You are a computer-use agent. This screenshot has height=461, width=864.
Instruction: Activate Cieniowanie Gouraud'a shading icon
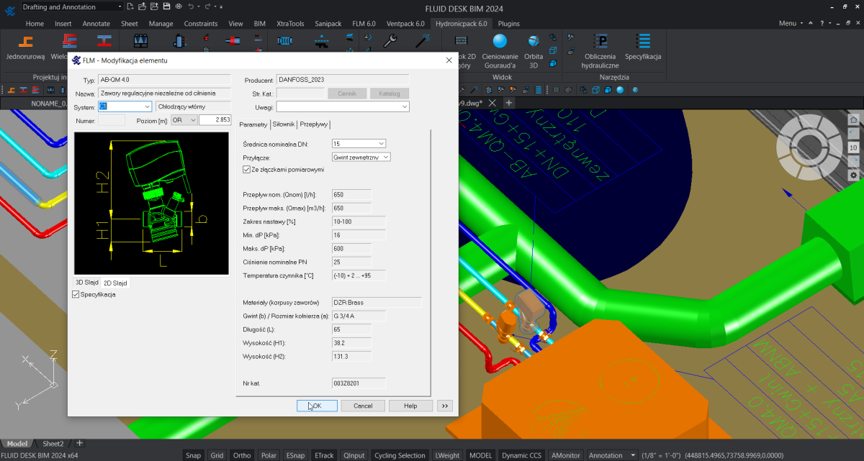500,42
